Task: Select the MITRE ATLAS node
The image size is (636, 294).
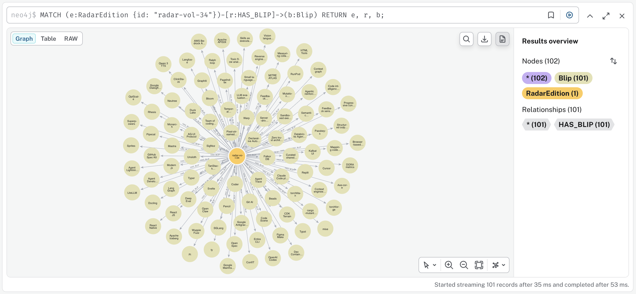Action: 272,76
